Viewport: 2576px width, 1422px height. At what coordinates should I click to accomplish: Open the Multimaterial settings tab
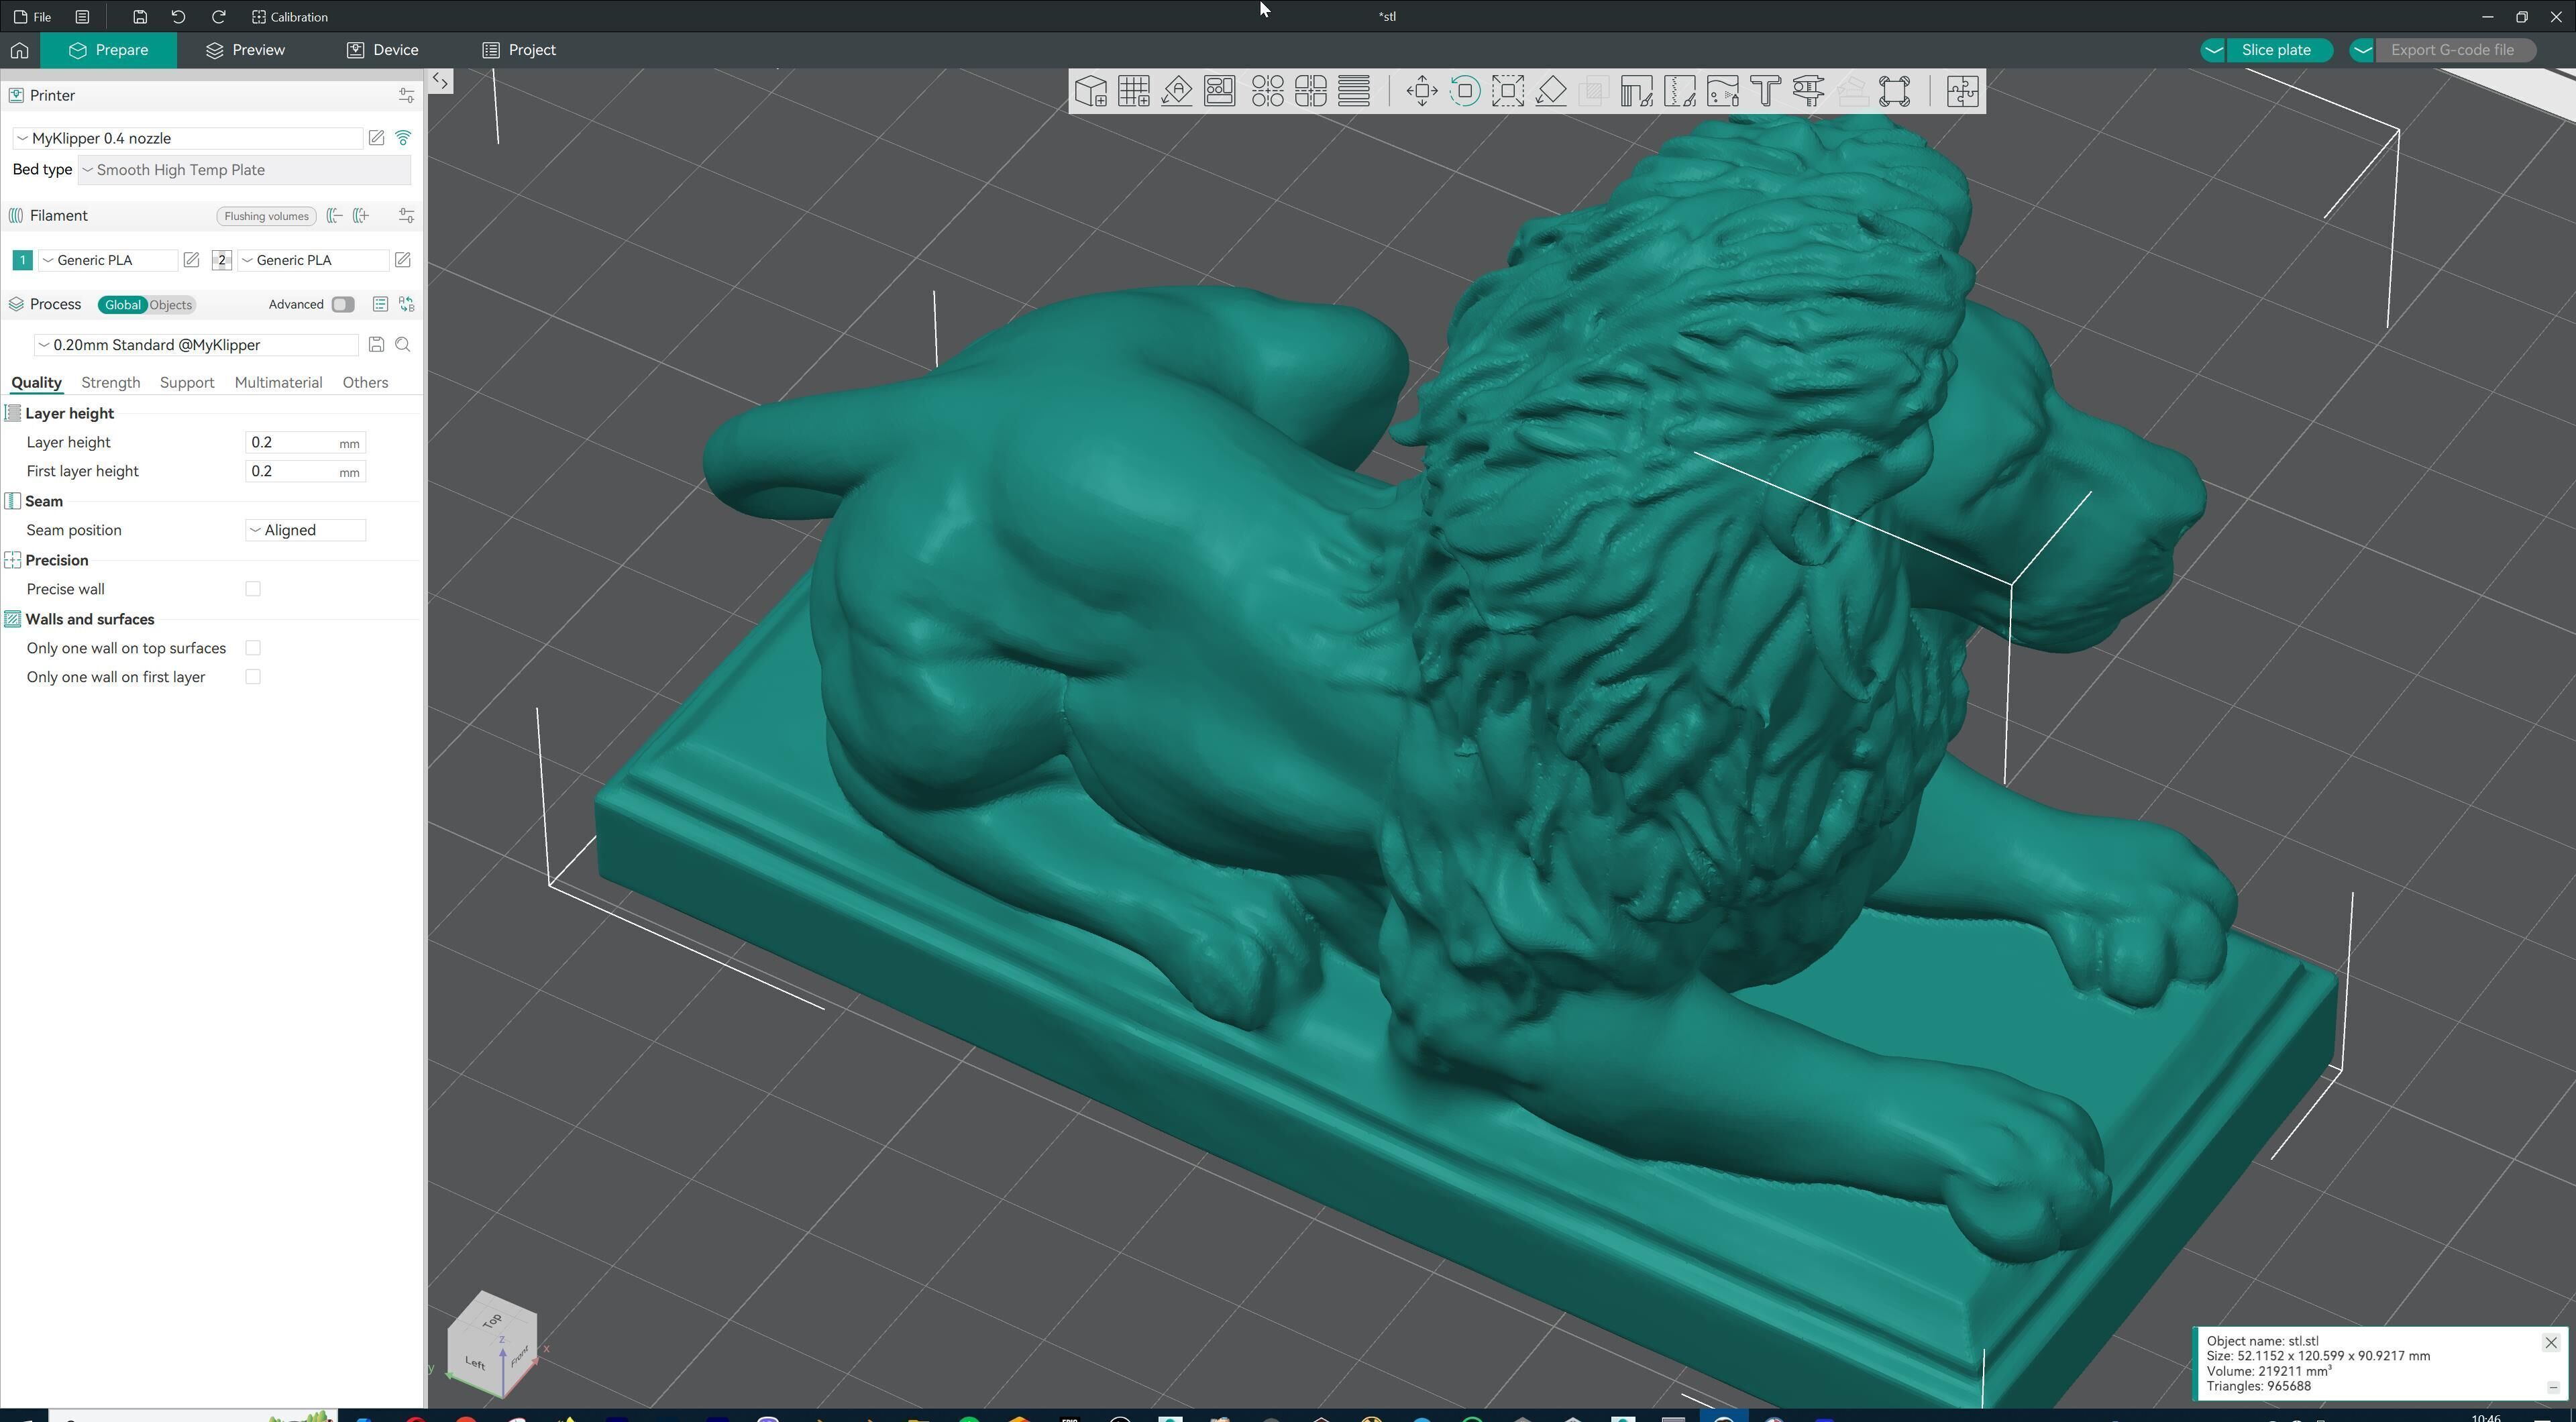pyautogui.click(x=278, y=383)
